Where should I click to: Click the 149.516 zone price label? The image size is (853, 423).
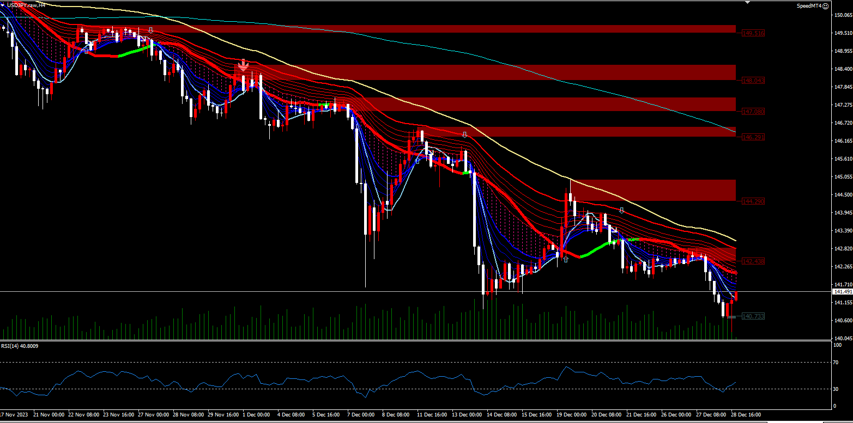click(754, 33)
